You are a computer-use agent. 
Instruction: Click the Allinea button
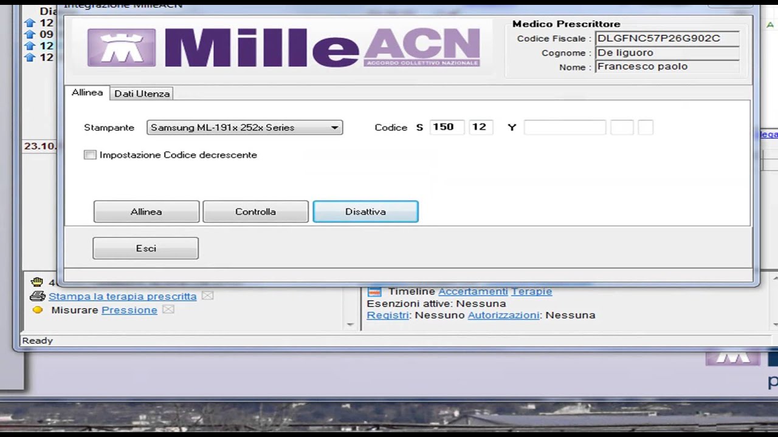pyautogui.click(x=146, y=212)
